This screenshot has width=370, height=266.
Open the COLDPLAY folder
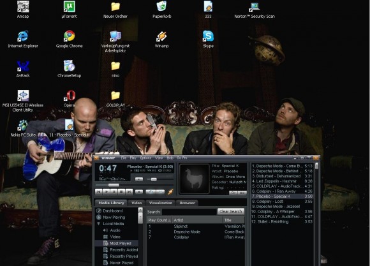pyautogui.click(x=115, y=99)
